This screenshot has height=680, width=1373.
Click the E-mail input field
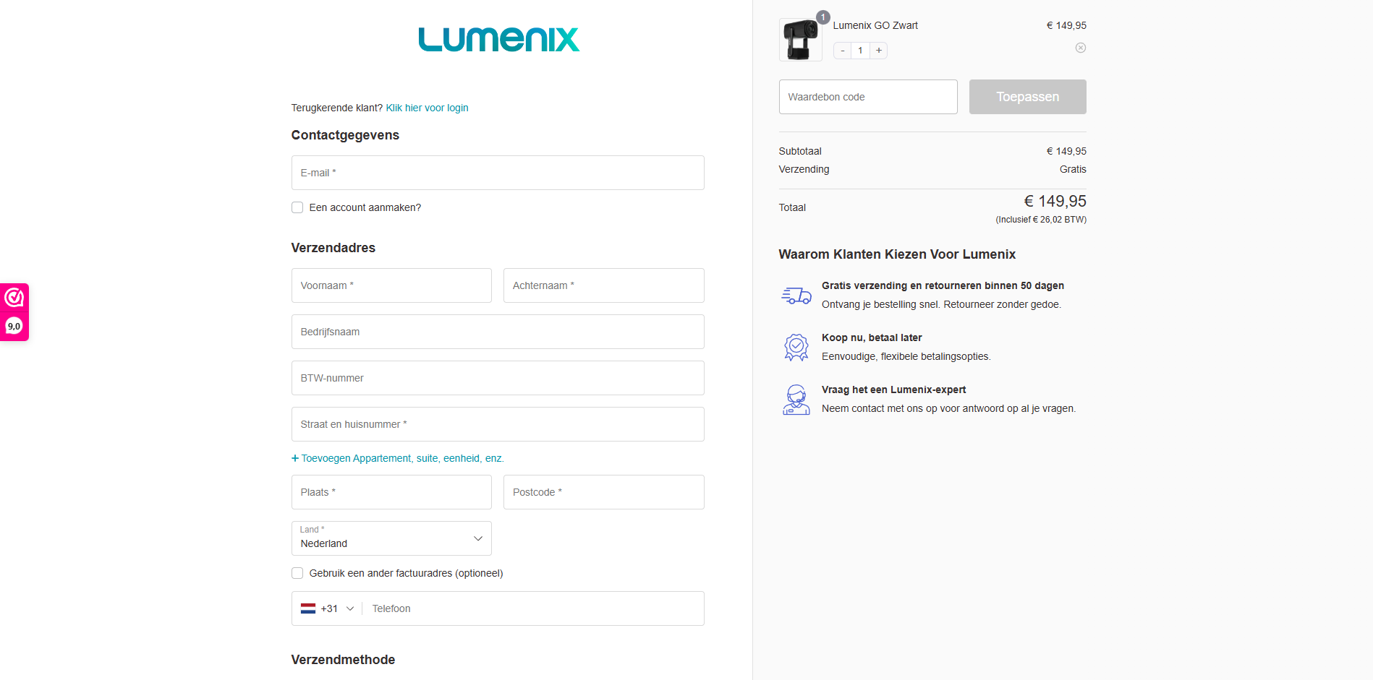[x=498, y=173]
